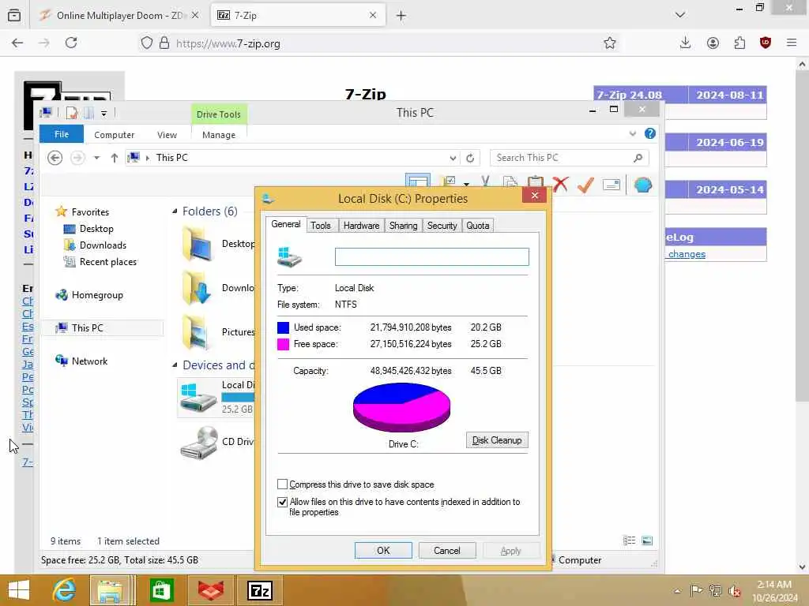Click the magenta Free space color swatch
The width and height of the screenshot is (809, 606).
coord(284,344)
